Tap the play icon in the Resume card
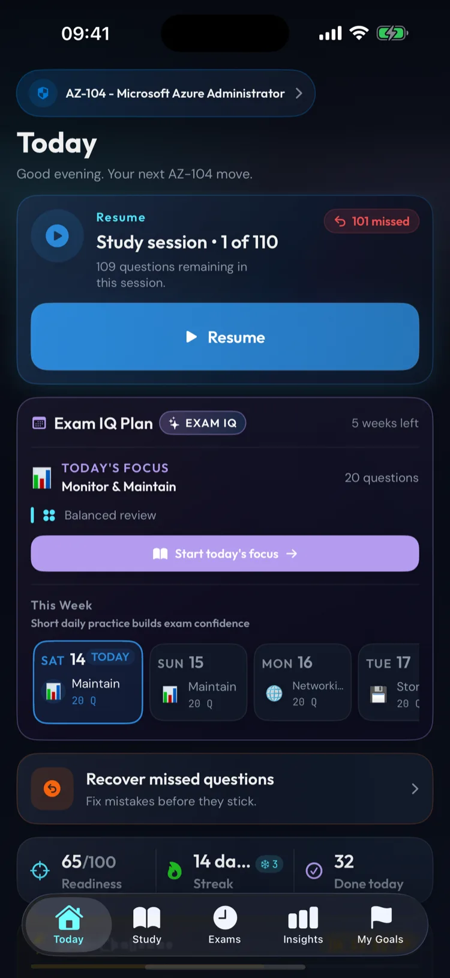 pyautogui.click(x=57, y=236)
